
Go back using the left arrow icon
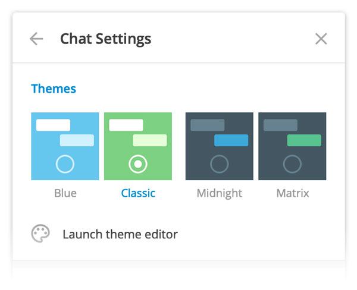coord(36,39)
